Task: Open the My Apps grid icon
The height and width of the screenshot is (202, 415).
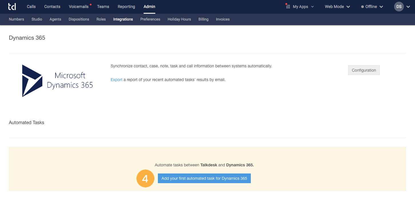Action: click(x=288, y=6)
